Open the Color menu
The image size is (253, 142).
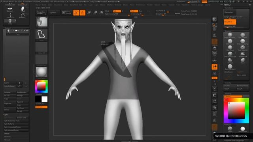pos(50,5)
